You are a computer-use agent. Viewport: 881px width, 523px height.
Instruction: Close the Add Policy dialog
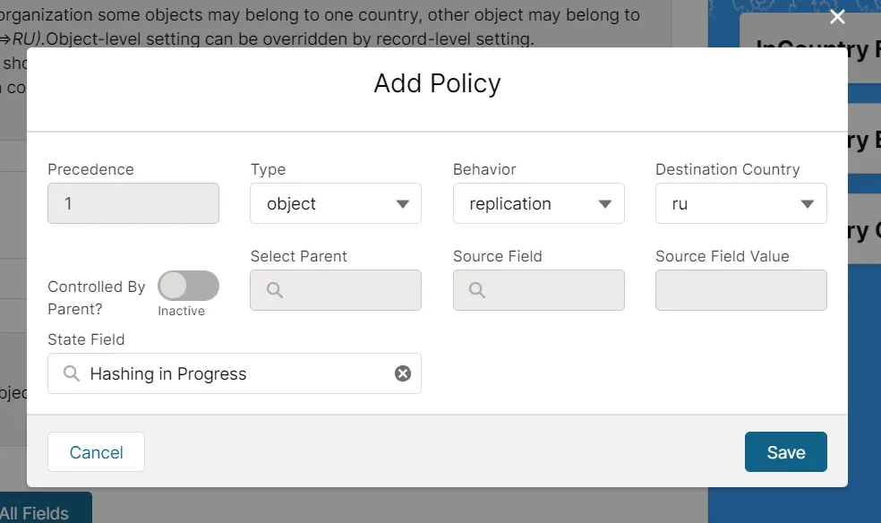(x=837, y=16)
